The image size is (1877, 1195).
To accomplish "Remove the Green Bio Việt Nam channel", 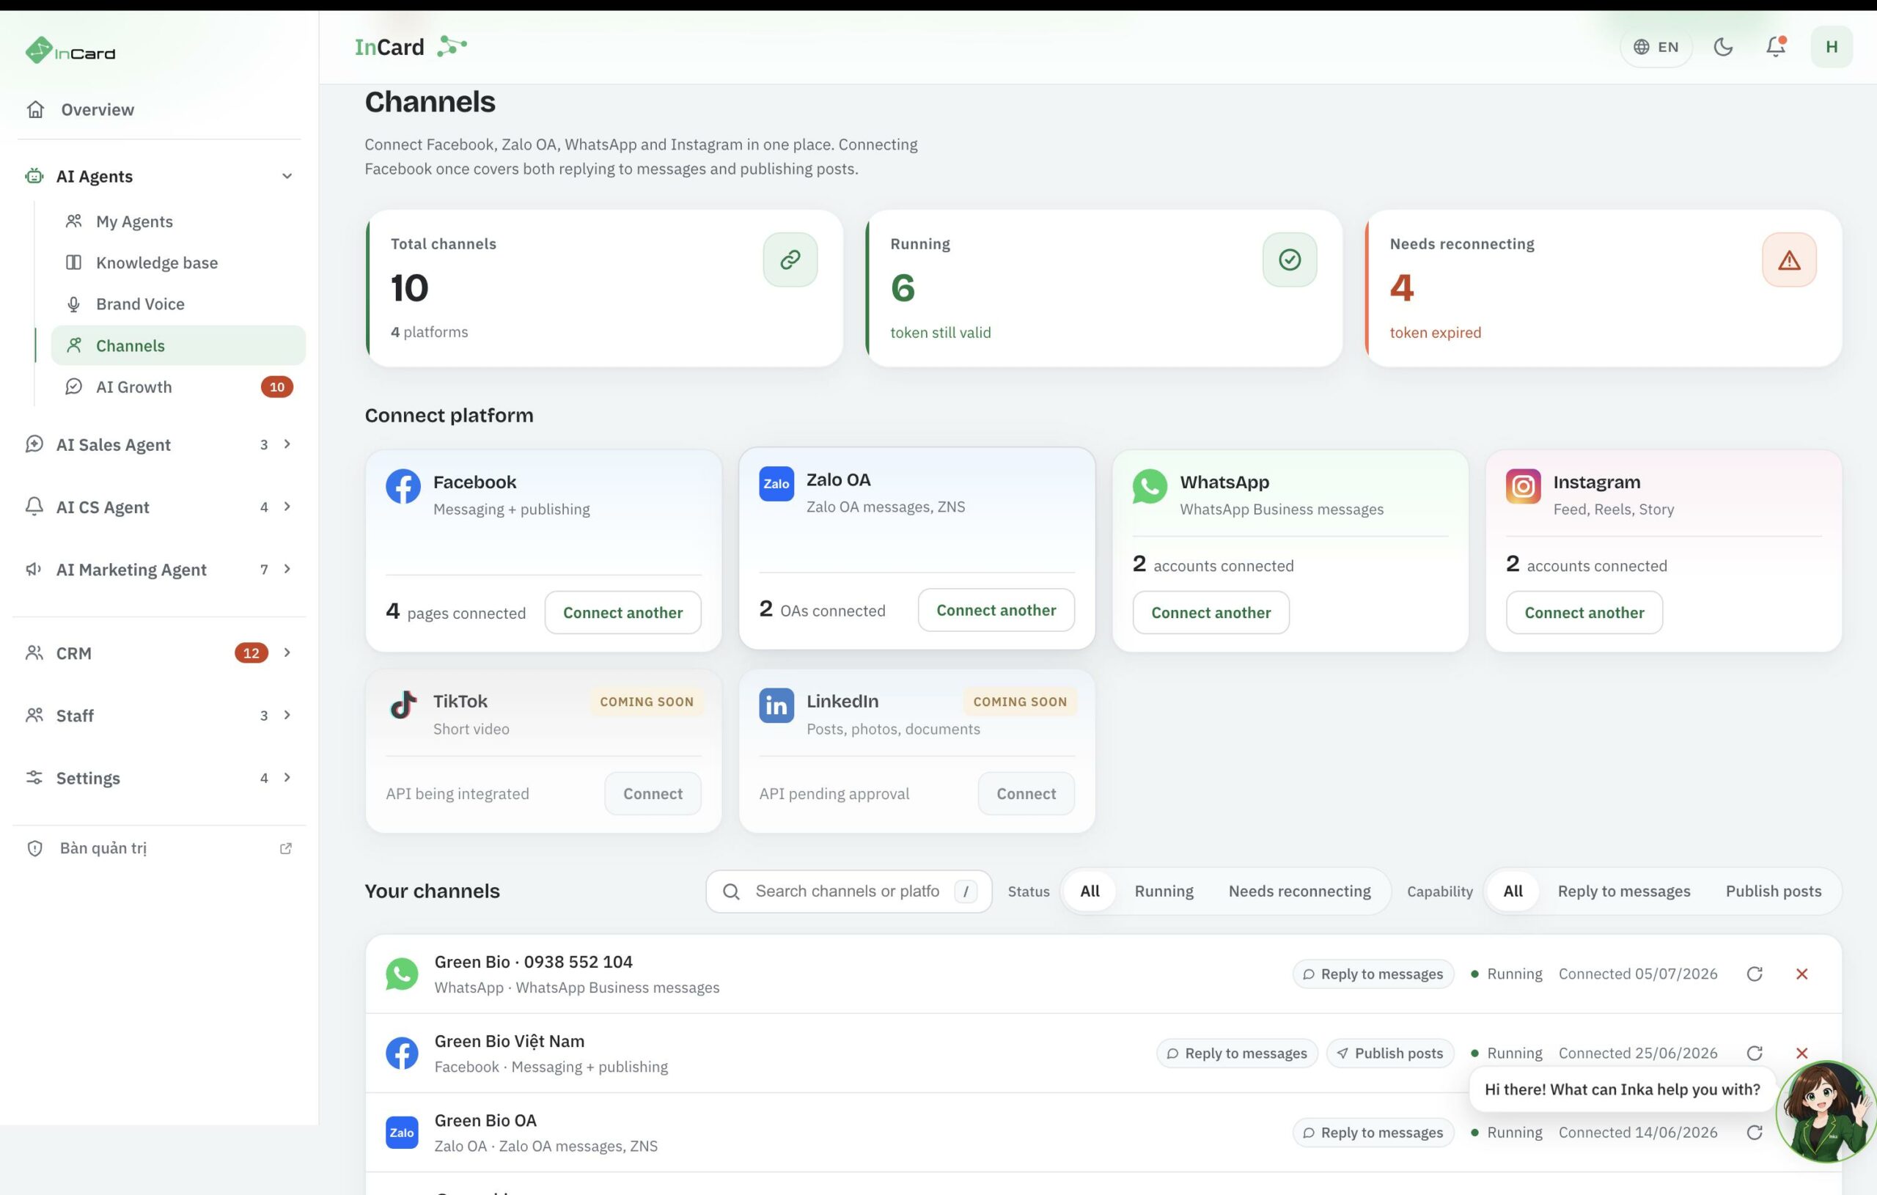I will 1801,1053.
